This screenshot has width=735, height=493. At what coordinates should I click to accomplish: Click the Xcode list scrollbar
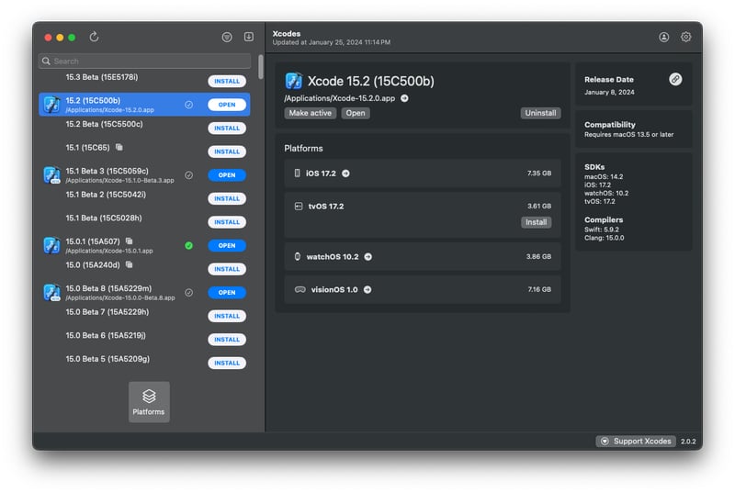tap(261, 67)
